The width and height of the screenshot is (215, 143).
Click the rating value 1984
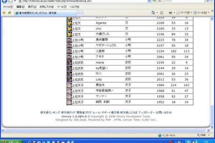tap(160, 85)
